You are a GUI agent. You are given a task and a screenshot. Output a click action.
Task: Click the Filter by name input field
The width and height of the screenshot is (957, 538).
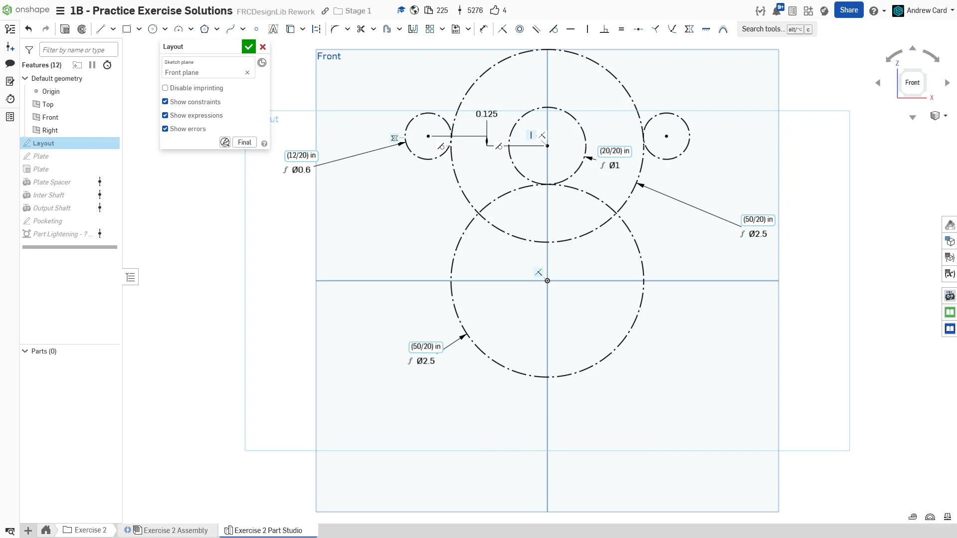pyautogui.click(x=78, y=50)
